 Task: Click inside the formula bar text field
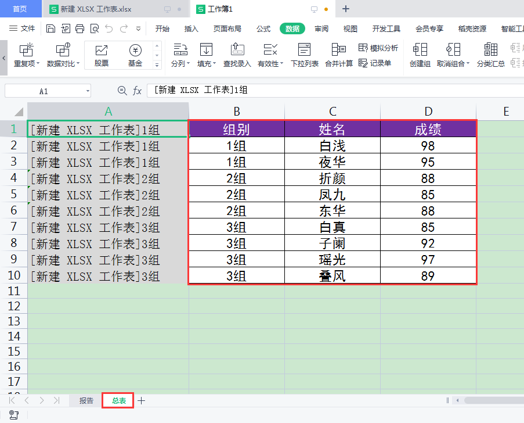[x=335, y=91]
